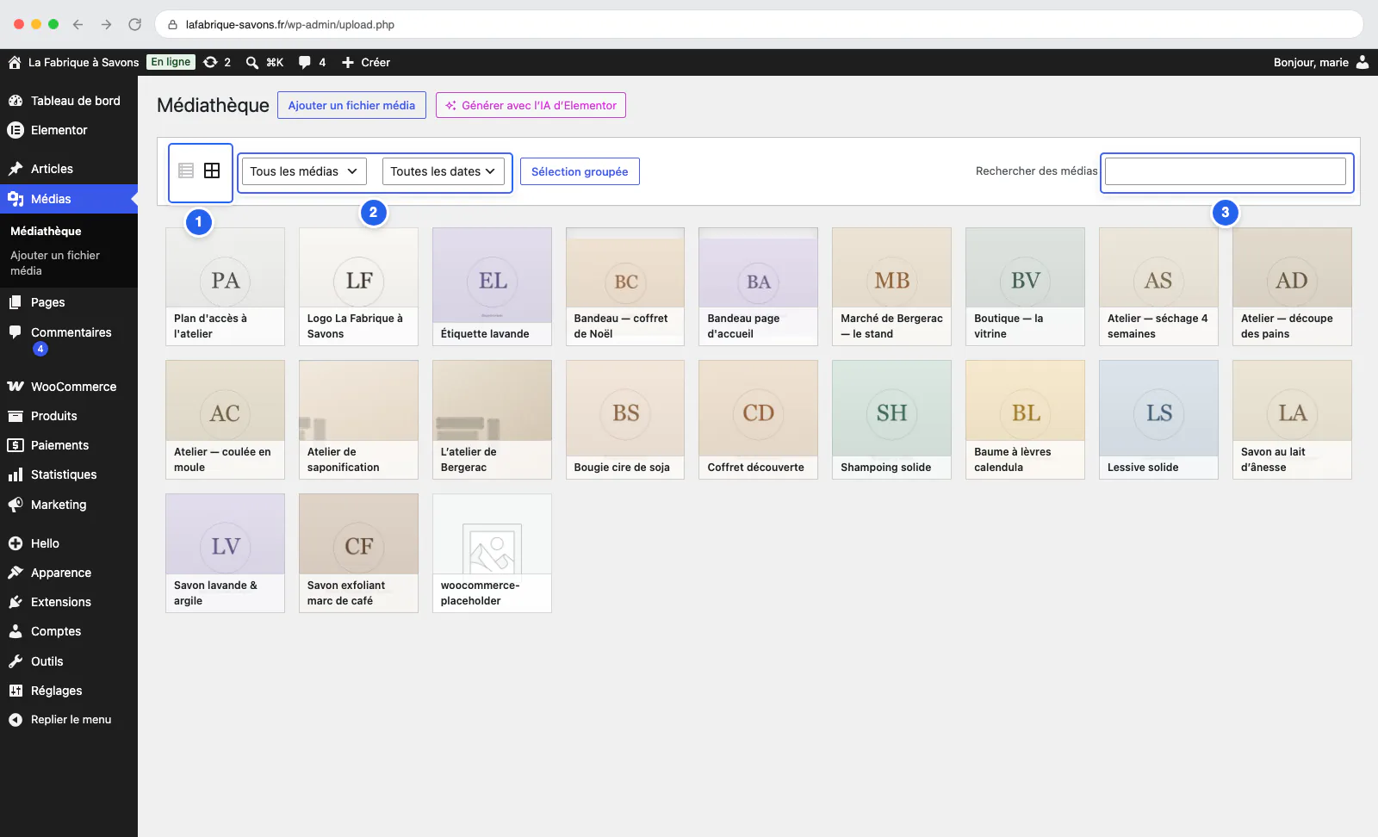Image resolution: width=1378 pixels, height=837 pixels.
Task: Select Étiquette lavande media item
Action: [492, 287]
